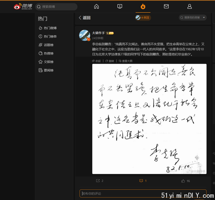Click the small avatar in 关注 button
Image resolution: width=215 pixels, height=200 pixels.
(138, 18)
